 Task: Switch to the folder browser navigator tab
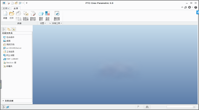pos(9,29)
